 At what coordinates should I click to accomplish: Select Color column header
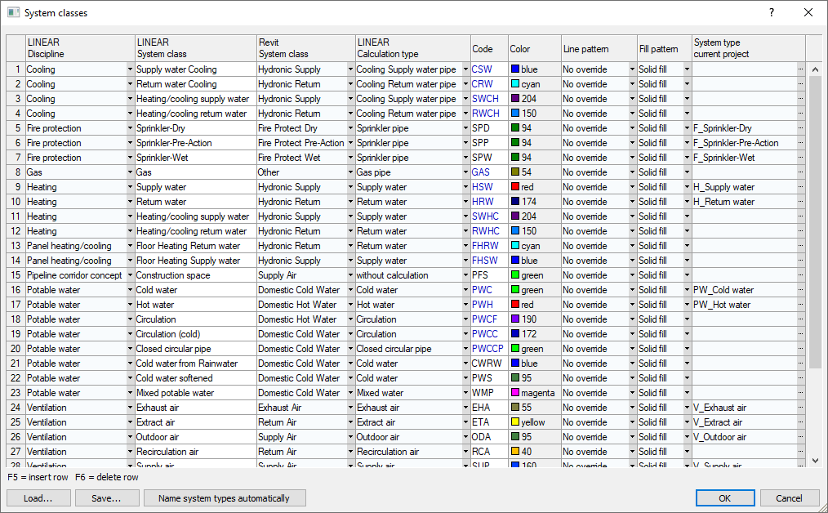click(x=535, y=48)
